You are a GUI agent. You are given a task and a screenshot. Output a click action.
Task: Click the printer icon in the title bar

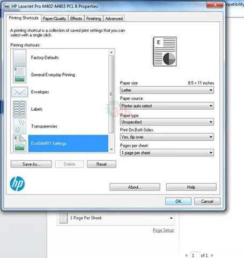tap(7, 6)
